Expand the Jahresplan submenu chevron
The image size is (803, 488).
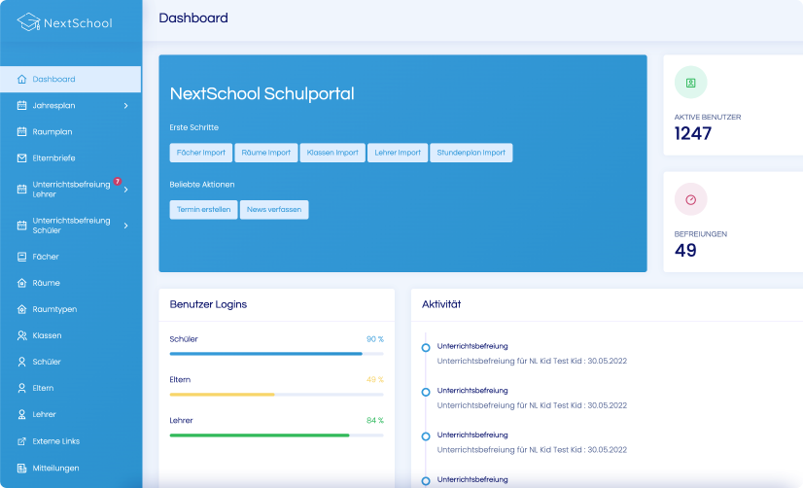coord(125,105)
